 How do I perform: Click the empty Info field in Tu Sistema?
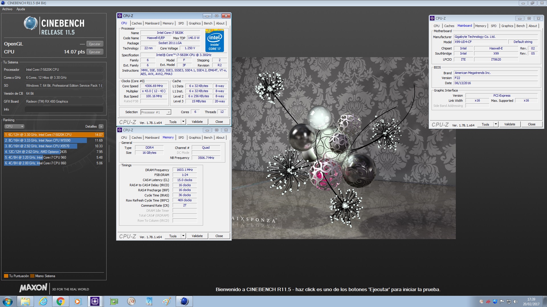(64, 109)
